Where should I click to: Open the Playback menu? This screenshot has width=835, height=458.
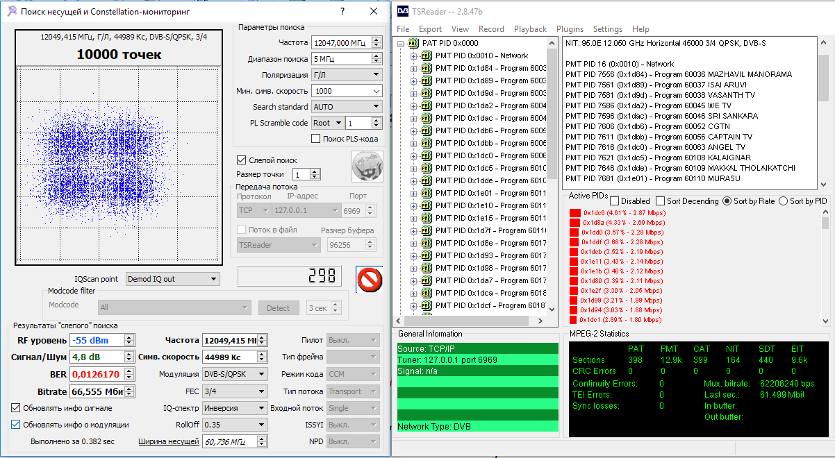530,29
